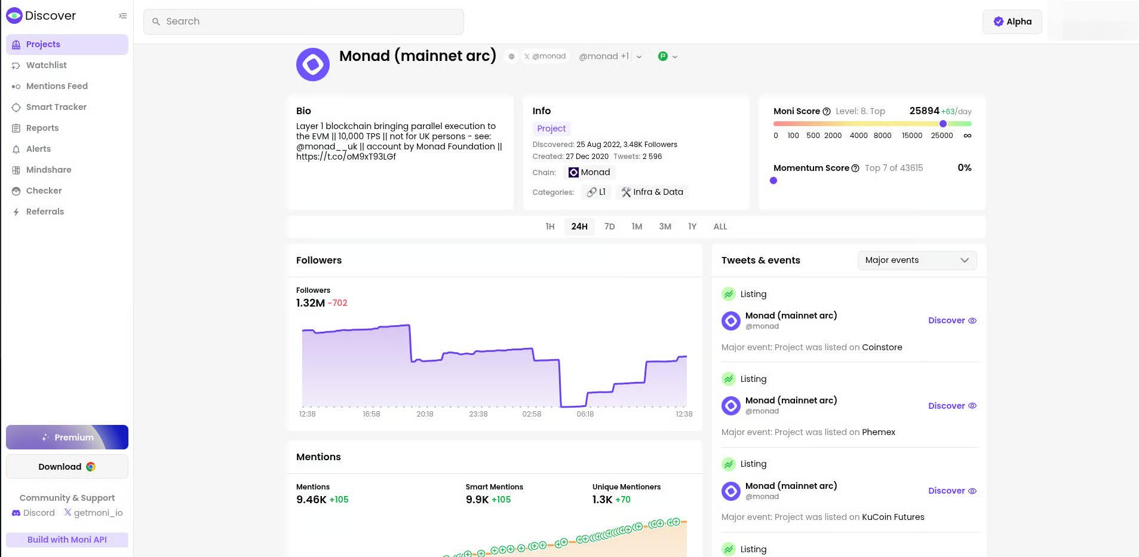Open the Smart Tracker sidebar item
The width and height of the screenshot is (1139, 557).
tap(56, 107)
